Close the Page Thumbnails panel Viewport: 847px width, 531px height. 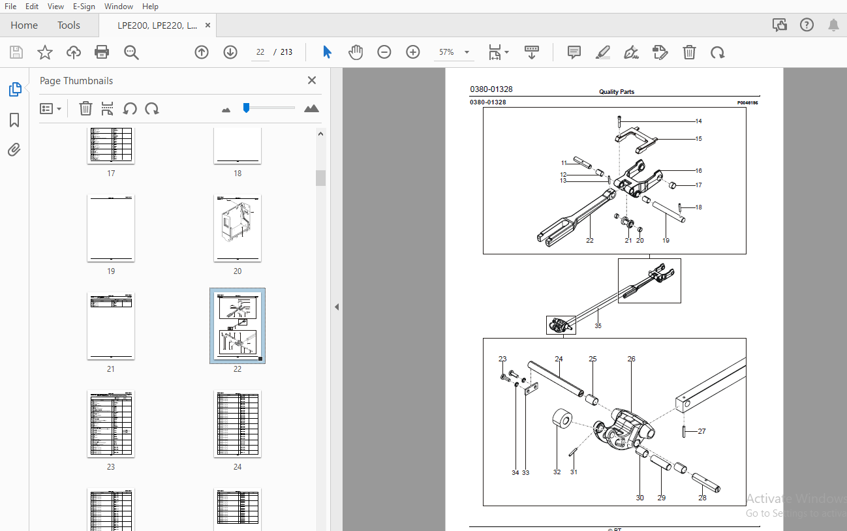[312, 80]
